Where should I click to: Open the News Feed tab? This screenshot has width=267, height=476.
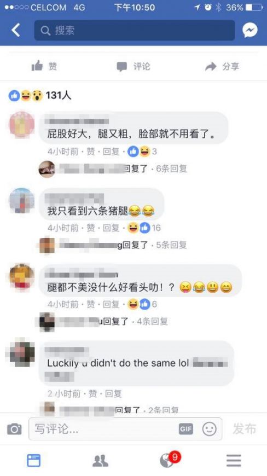34,460
